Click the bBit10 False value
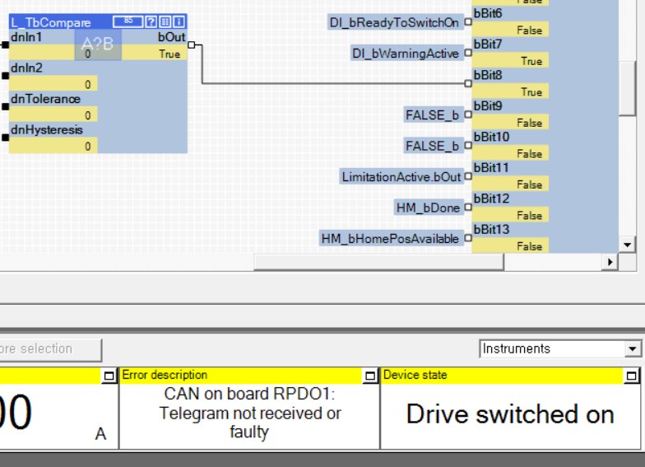 tap(510, 153)
